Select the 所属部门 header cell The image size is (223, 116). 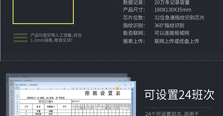(51, 107)
